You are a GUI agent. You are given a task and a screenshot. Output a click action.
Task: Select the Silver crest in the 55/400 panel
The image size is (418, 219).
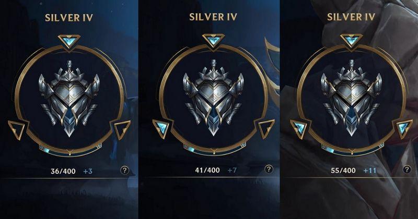351,98
